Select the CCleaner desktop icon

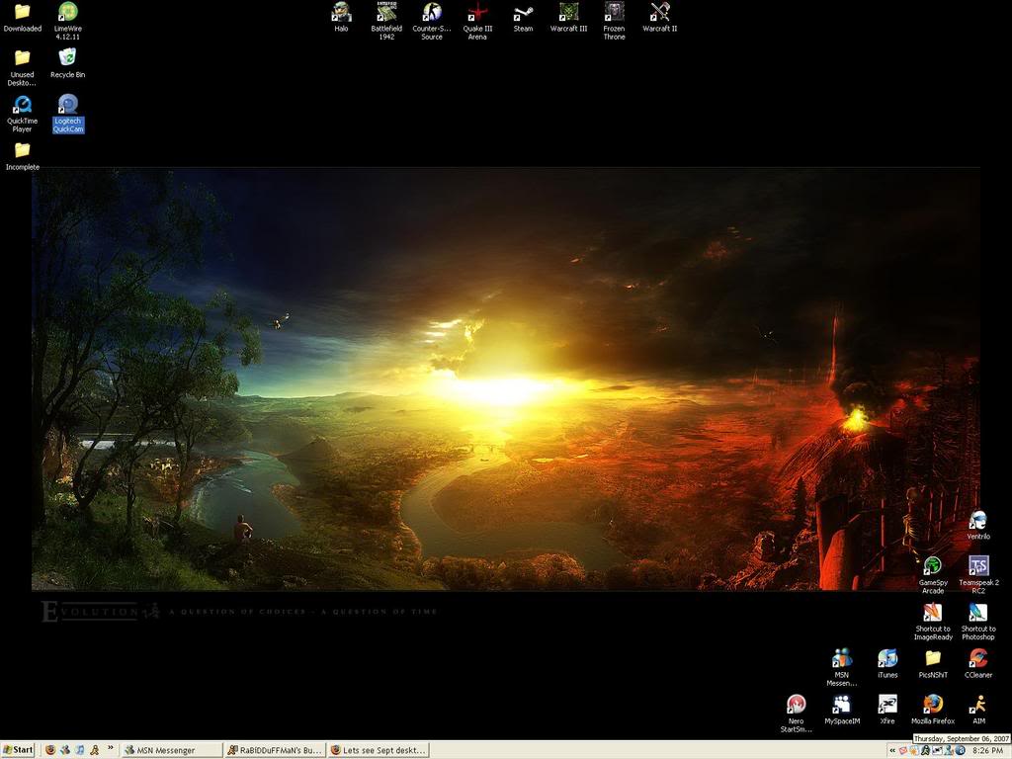click(978, 663)
